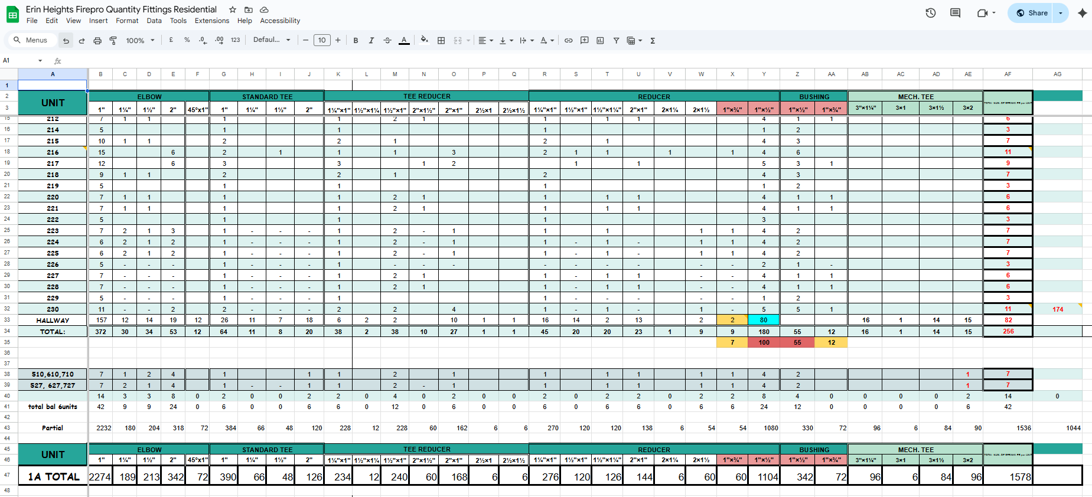Toggle strikethrough formatting

[x=387, y=40]
